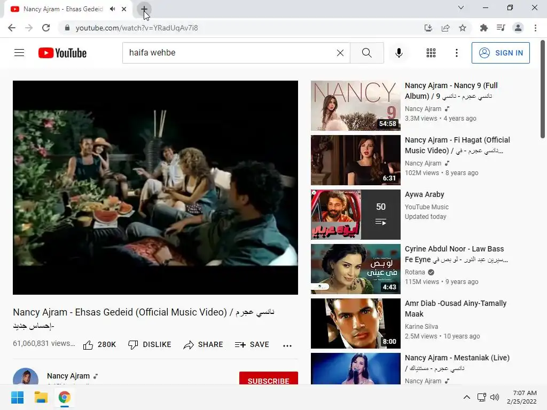Sign in to YouTube
Screen dimensions: 547x410
coord(501,53)
